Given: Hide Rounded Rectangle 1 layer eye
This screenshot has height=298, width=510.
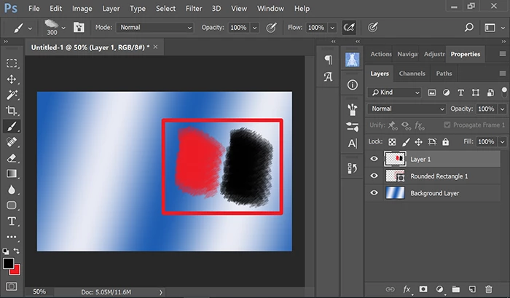Looking at the screenshot, I should pyautogui.click(x=374, y=176).
